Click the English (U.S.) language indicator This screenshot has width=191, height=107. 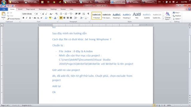coord(27,105)
